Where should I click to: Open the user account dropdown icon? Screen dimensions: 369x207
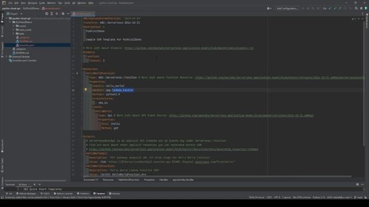[269, 8]
